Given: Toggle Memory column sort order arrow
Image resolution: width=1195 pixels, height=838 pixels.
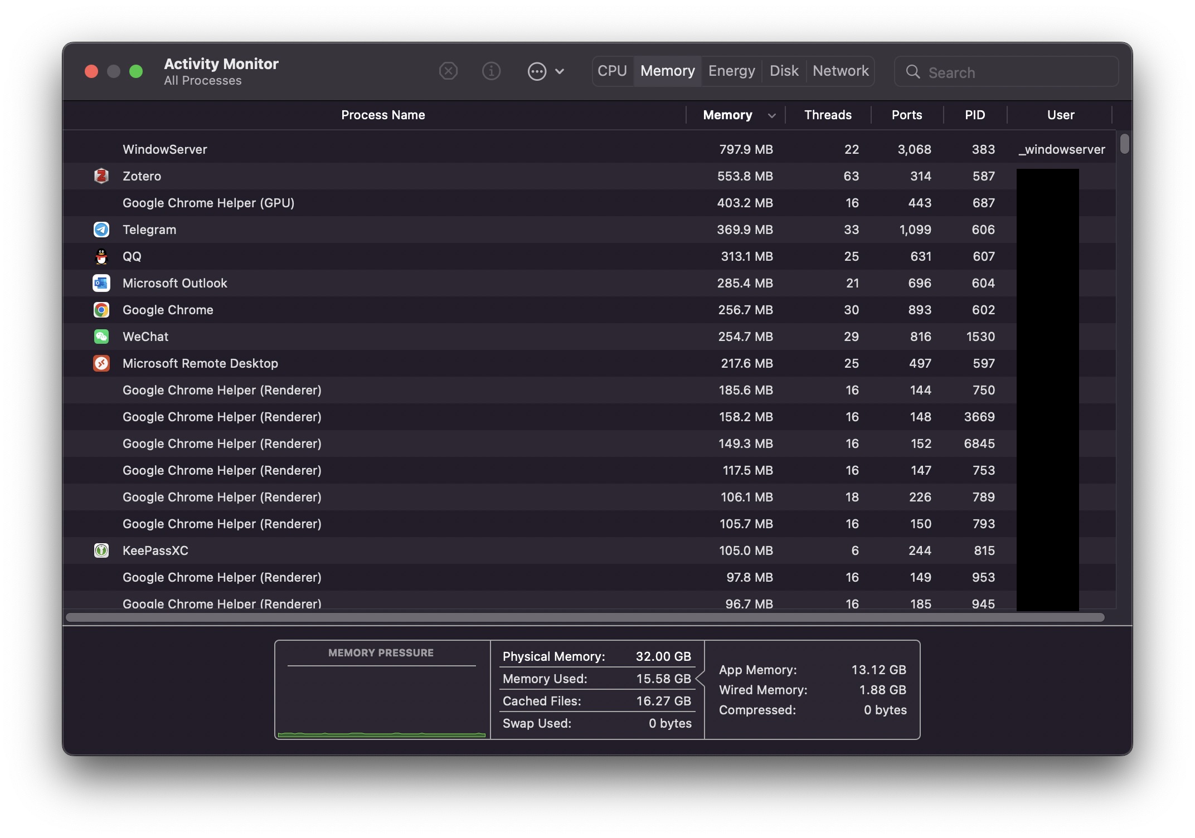Looking at the screenshot, I should pos(771,115).
